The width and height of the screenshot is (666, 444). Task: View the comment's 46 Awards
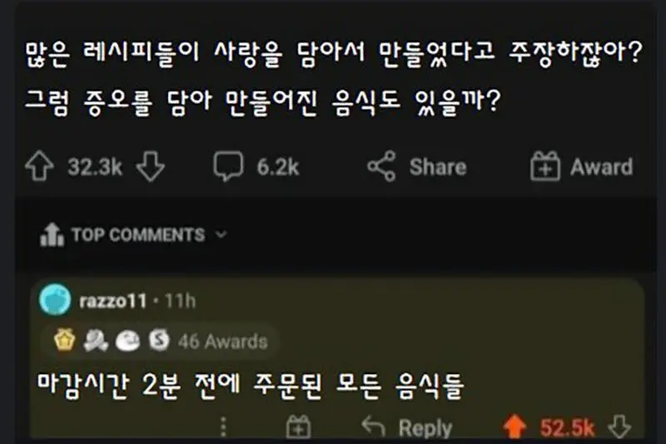point(222,341)
